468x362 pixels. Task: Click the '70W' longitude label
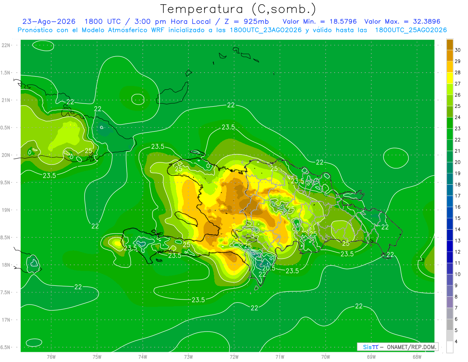326,357
